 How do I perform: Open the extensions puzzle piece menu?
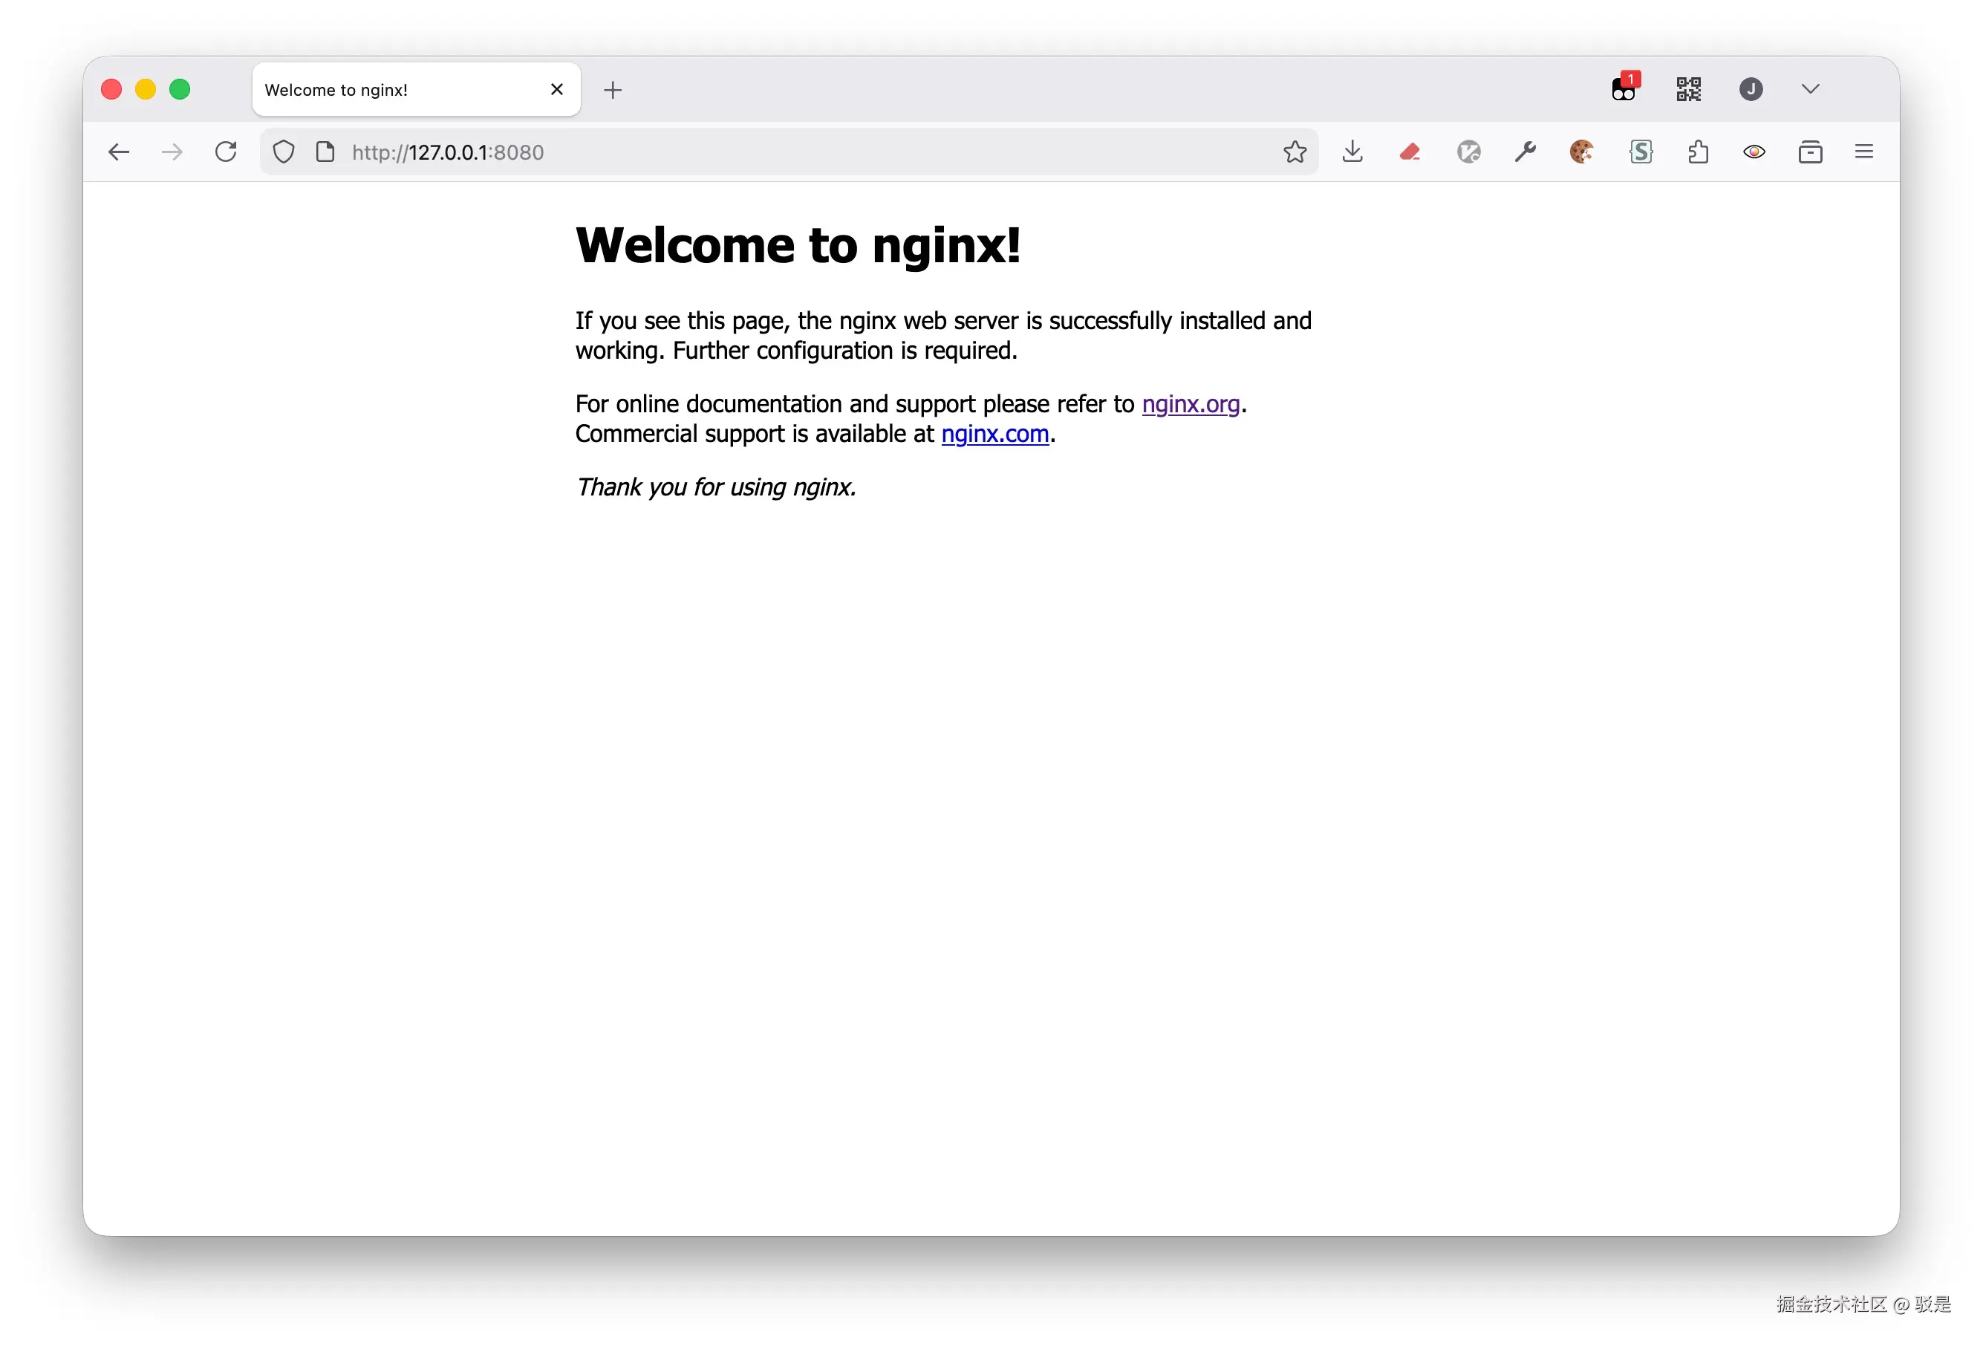pos(1698,152)
